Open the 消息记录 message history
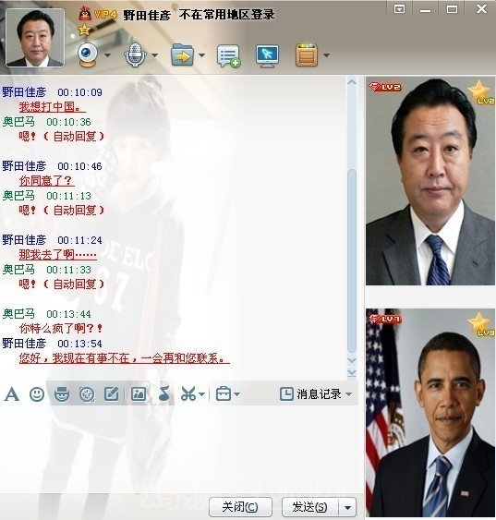 316,394
